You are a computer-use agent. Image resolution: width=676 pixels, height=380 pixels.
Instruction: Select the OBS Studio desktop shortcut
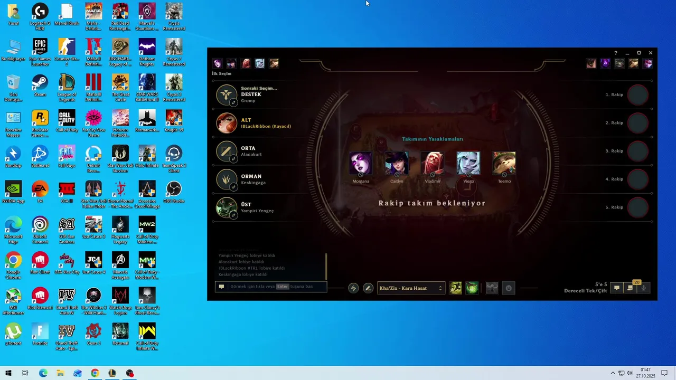coord(174,192)
